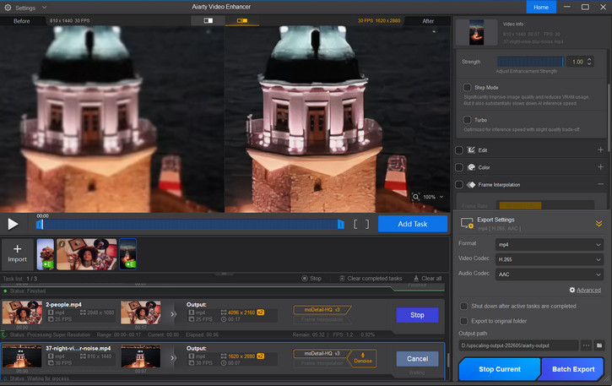Click the Frame Interpolation diamond icon
This screenshot has width=612, height=386.
tap(471, 184)
